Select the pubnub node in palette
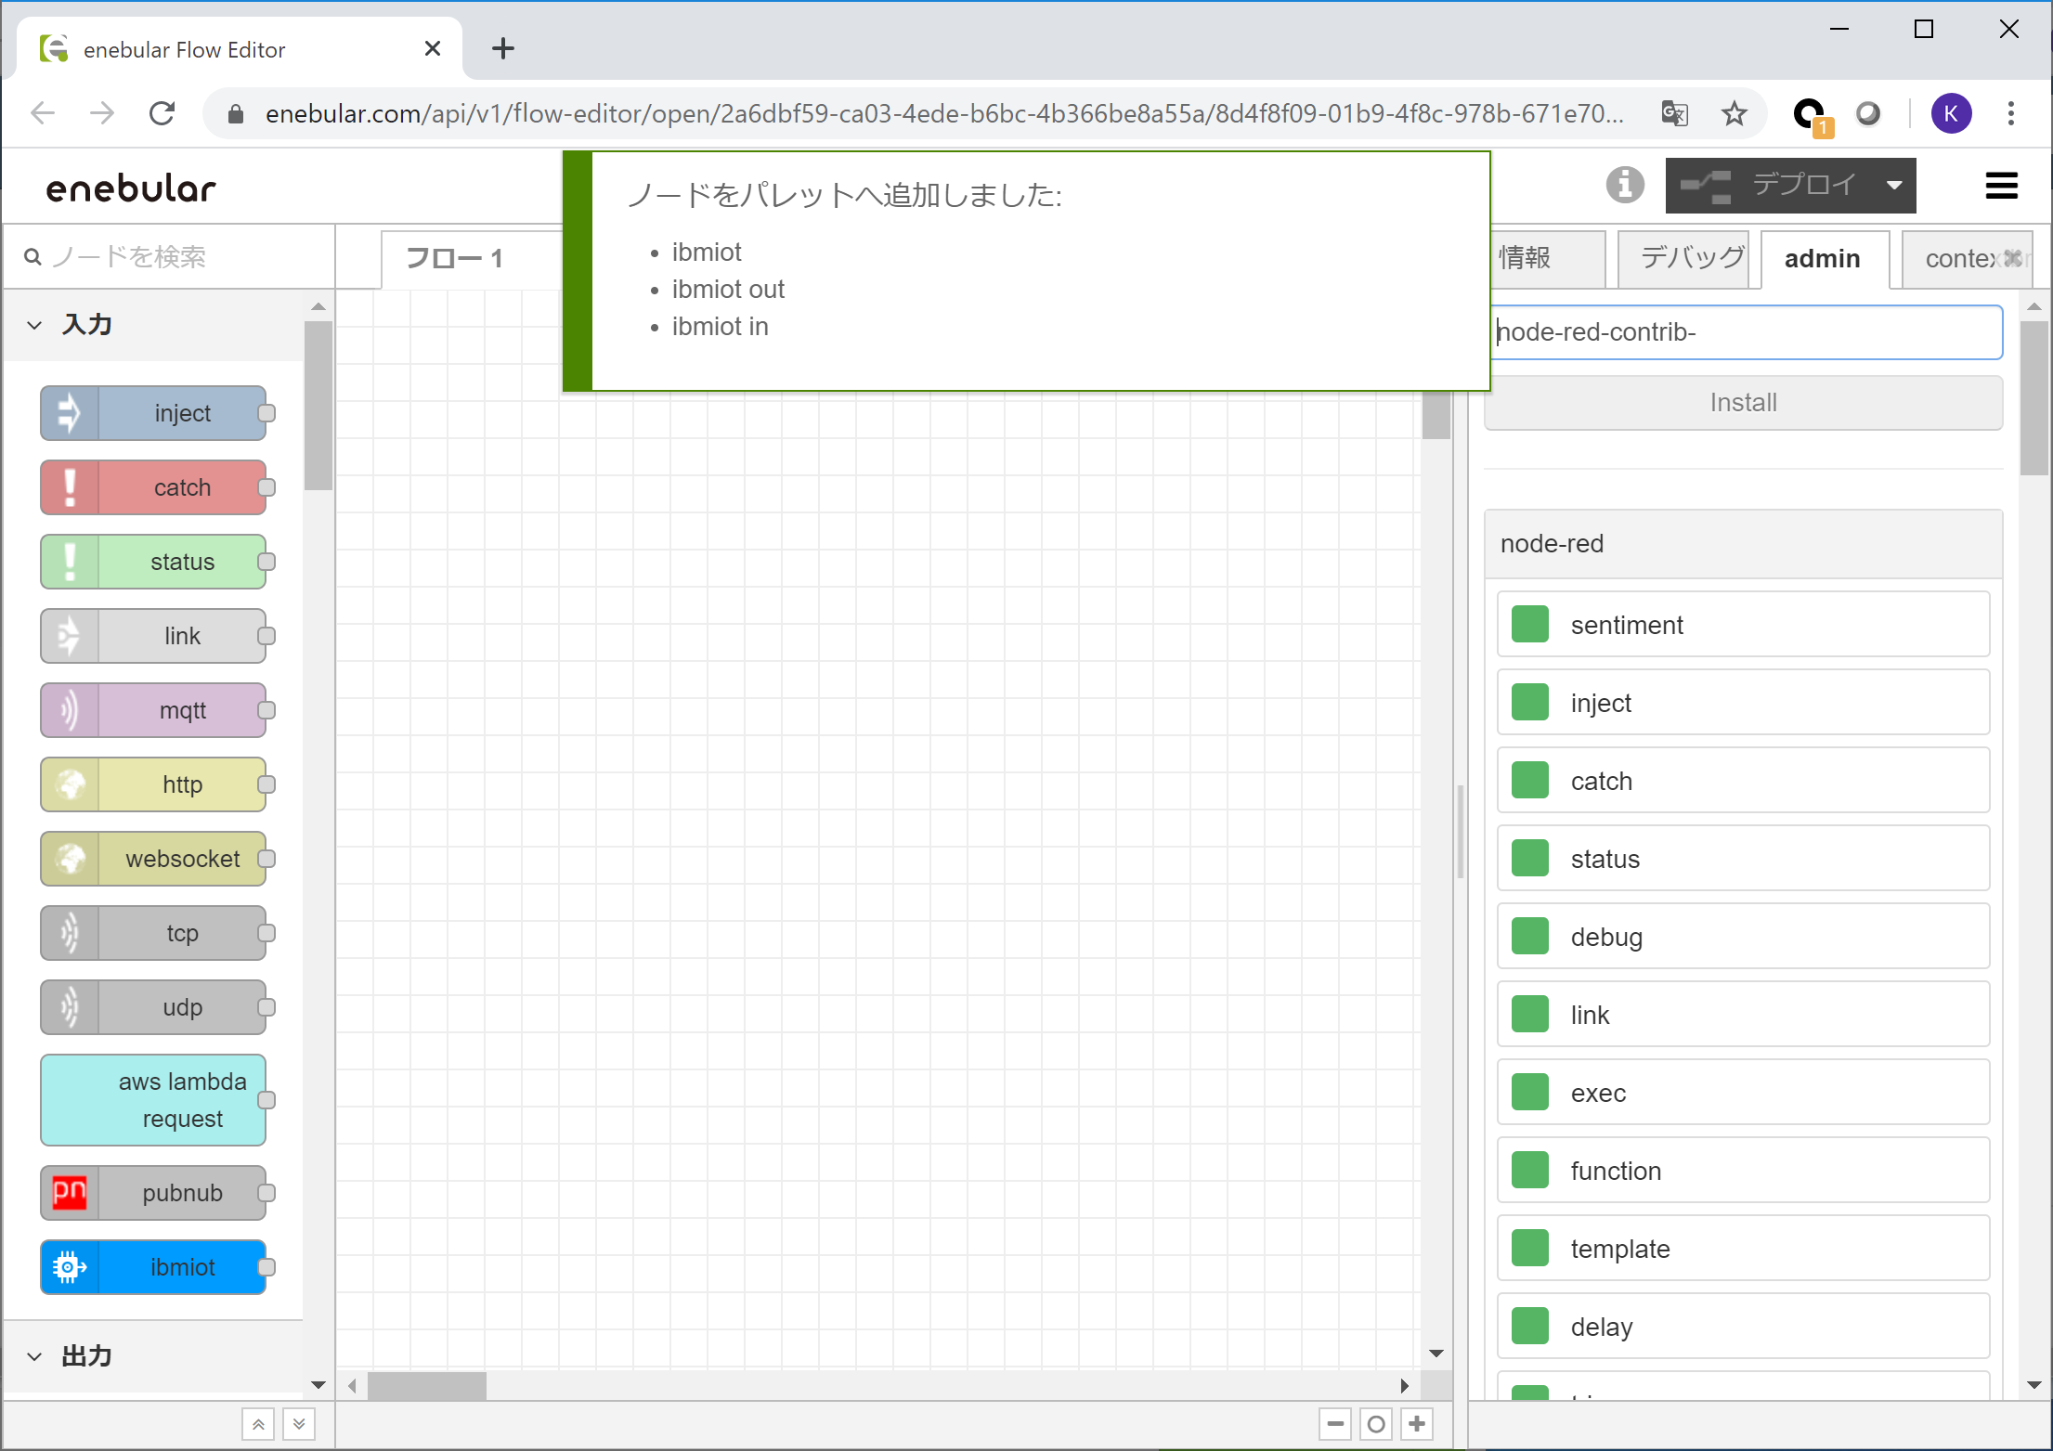This screenshot has width=2053, height=1451. pos(154,1193)
